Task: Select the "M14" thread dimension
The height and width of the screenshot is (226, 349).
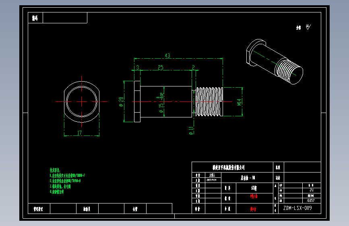Action: pos(239,102)
